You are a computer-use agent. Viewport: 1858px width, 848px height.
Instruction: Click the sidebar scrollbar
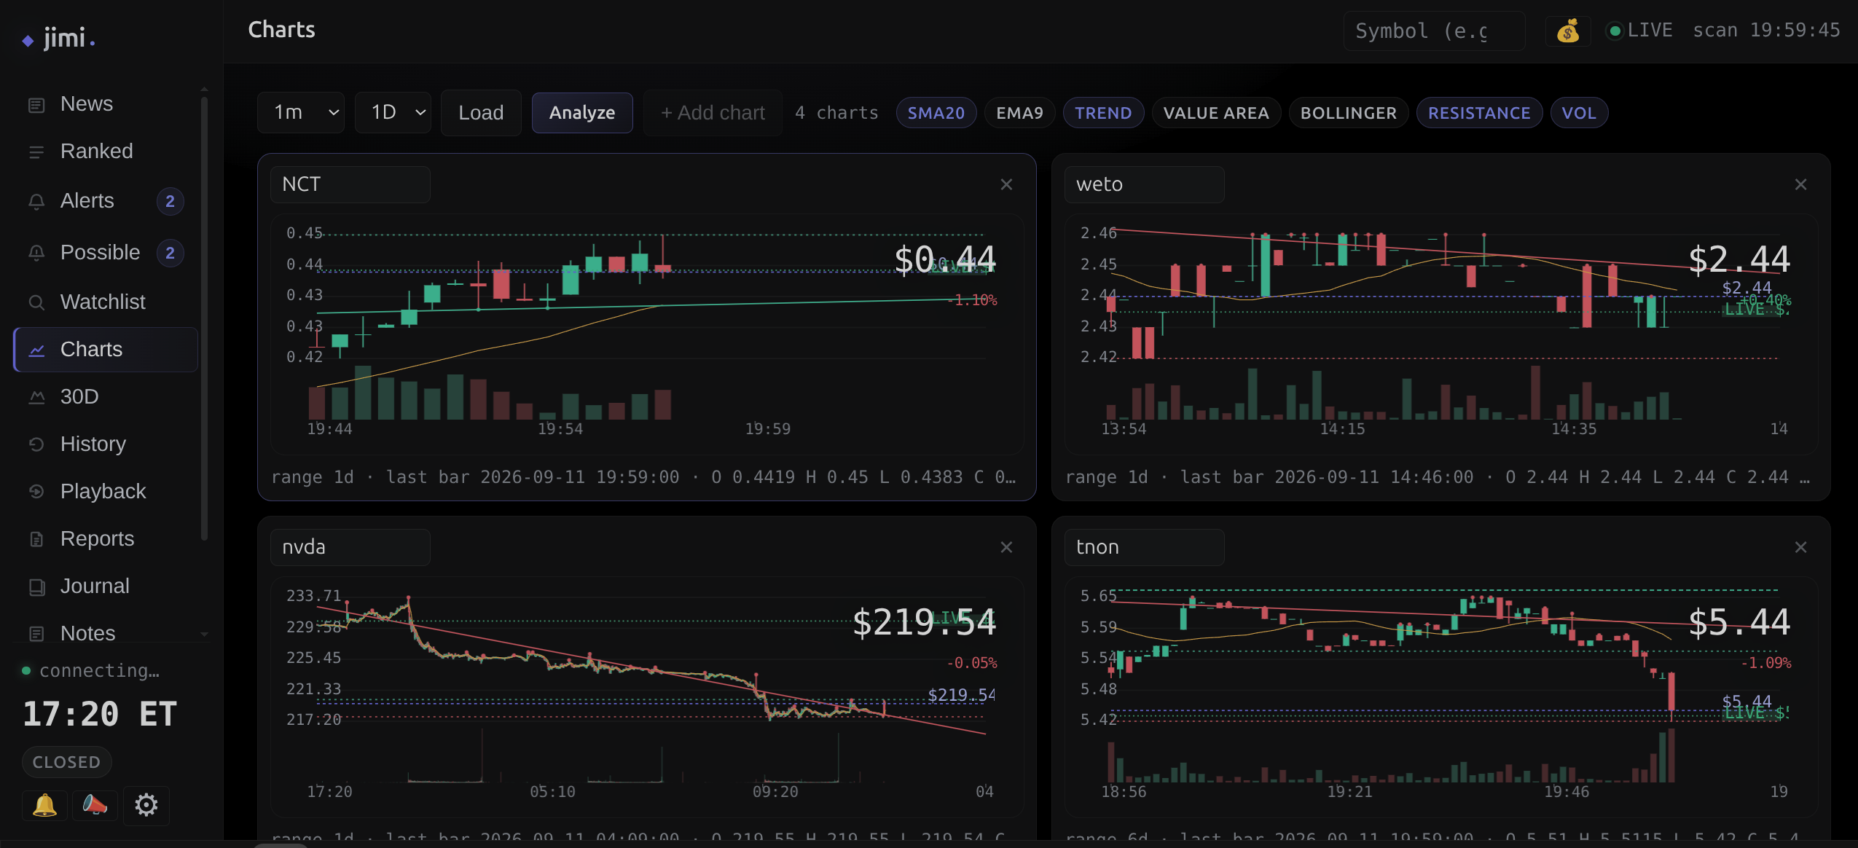[x=205, y=319]
